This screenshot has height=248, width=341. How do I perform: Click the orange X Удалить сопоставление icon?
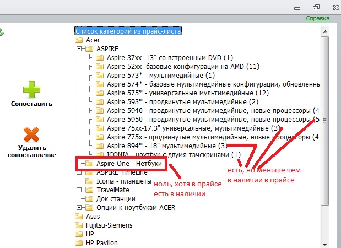click(x=31, y=134)
